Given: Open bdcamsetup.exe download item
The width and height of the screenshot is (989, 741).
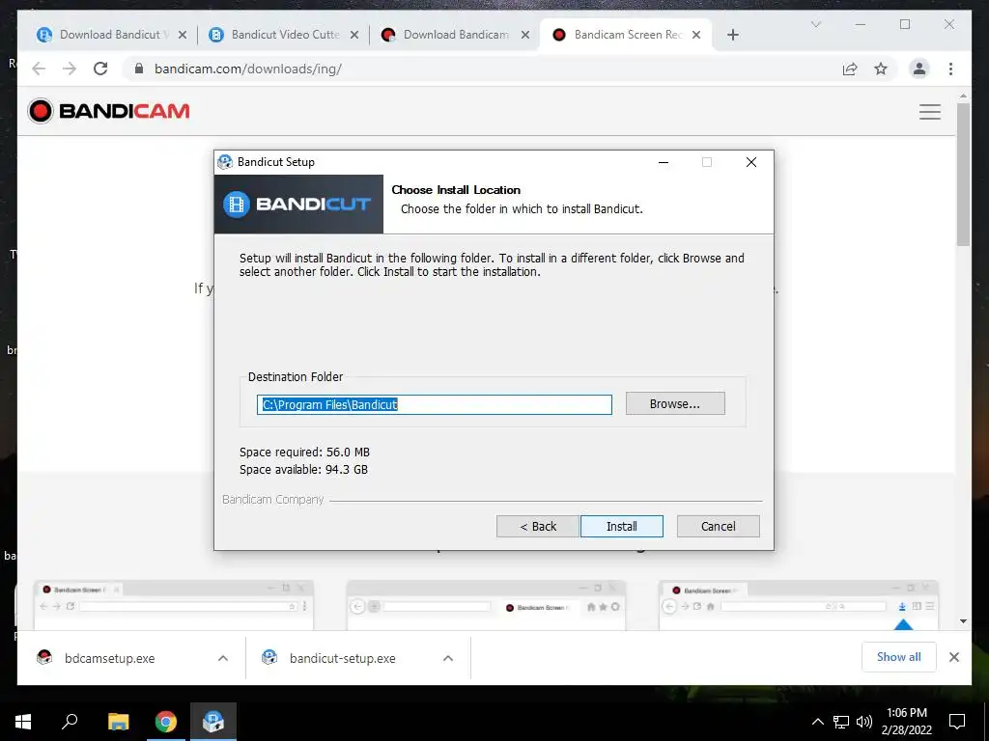Looking at the screenshot, I should click(x=110, y=658).
